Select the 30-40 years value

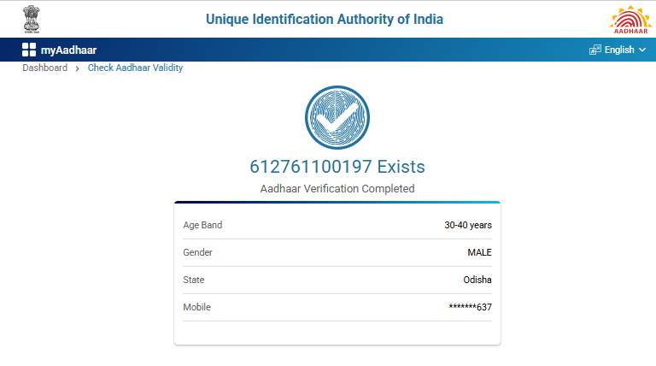tap(467, 225)
